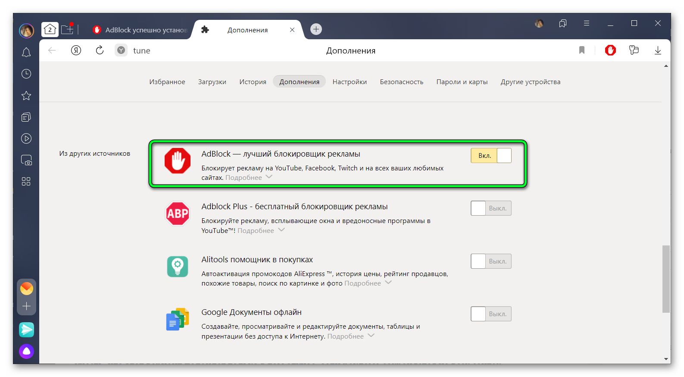Switch to AdBlock успешно установлен browser tab
Screen dimensions: 684x377
[139, 30]
